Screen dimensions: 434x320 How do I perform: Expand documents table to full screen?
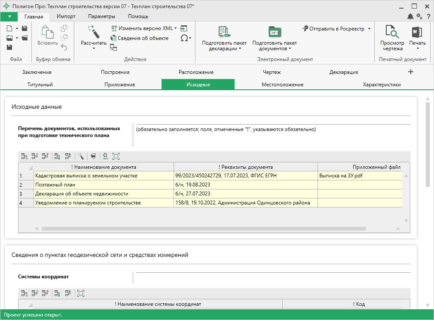(116, 156)
